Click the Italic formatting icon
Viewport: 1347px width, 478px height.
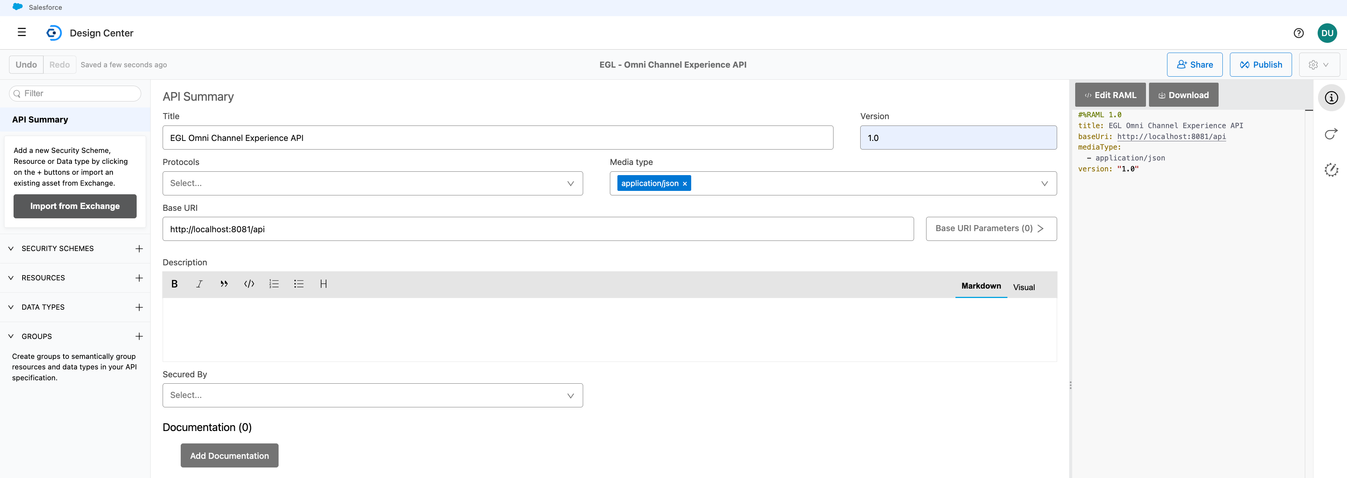pos(199,284)
